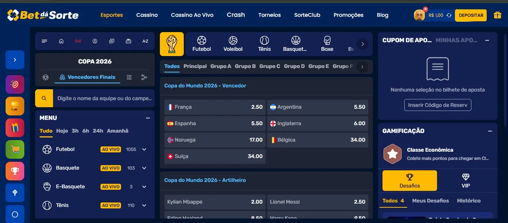Image resolution: width=508 pixels, height=223 pixels.
Task: Expand the Basquete row chevron
Action: [144, 168]
